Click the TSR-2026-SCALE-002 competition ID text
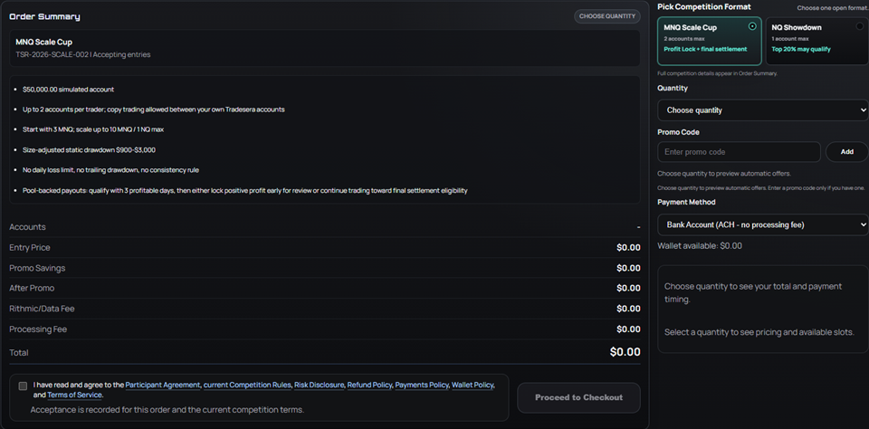Viewport: 869px width, 429px height. point(53,55)
